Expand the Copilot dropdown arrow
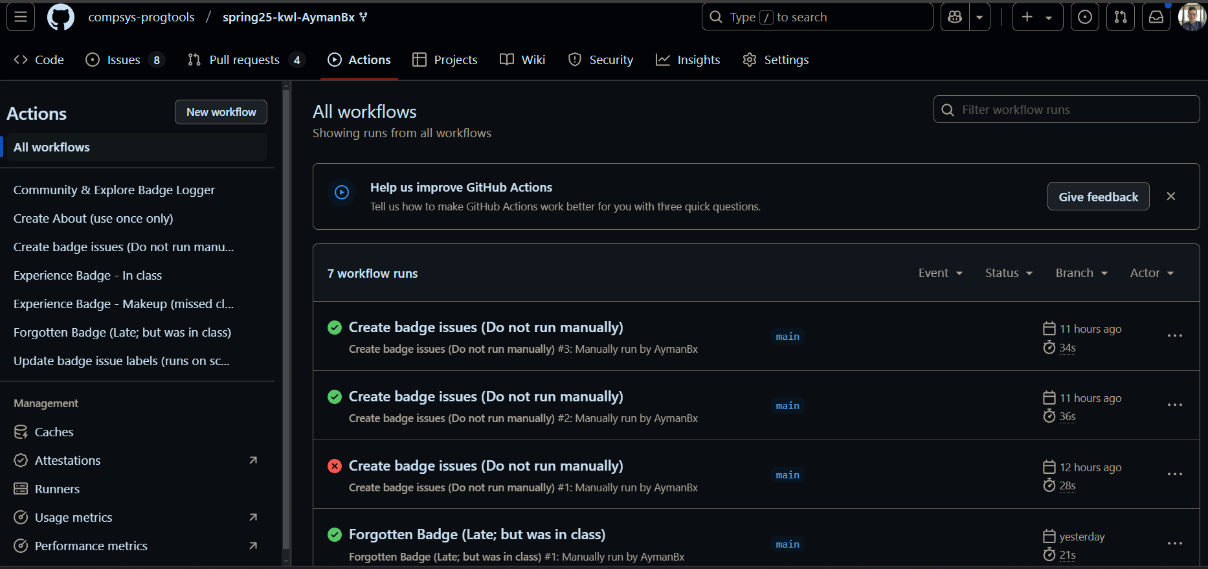 (979, 17)
